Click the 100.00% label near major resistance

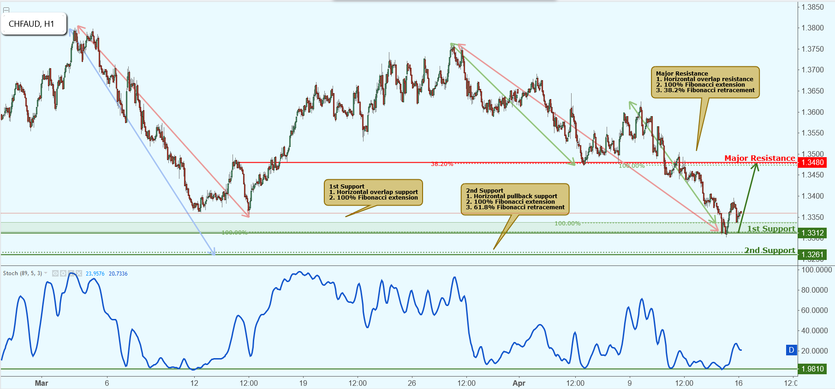coord(632,166)
